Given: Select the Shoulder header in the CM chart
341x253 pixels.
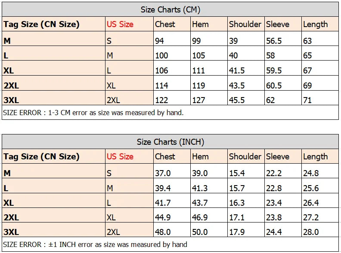Looking at the screenshot, I should 245,24.
